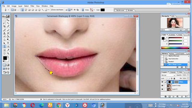Click Line shape option in options bar
Image resolution: width=192 pixels, height=108 pixels.
point(43,10)
